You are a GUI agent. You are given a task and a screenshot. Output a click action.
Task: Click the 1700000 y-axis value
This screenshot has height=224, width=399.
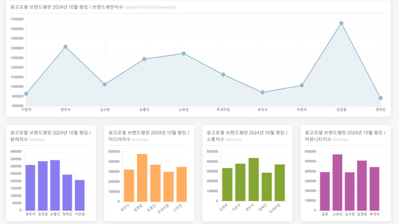tap(17, 19)
